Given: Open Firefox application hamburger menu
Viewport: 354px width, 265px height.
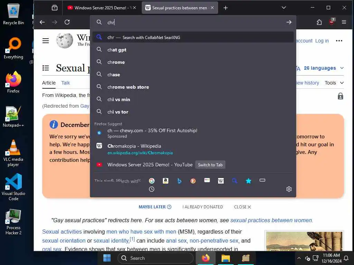Looking at the screenshot, I should tap(344, 22).
